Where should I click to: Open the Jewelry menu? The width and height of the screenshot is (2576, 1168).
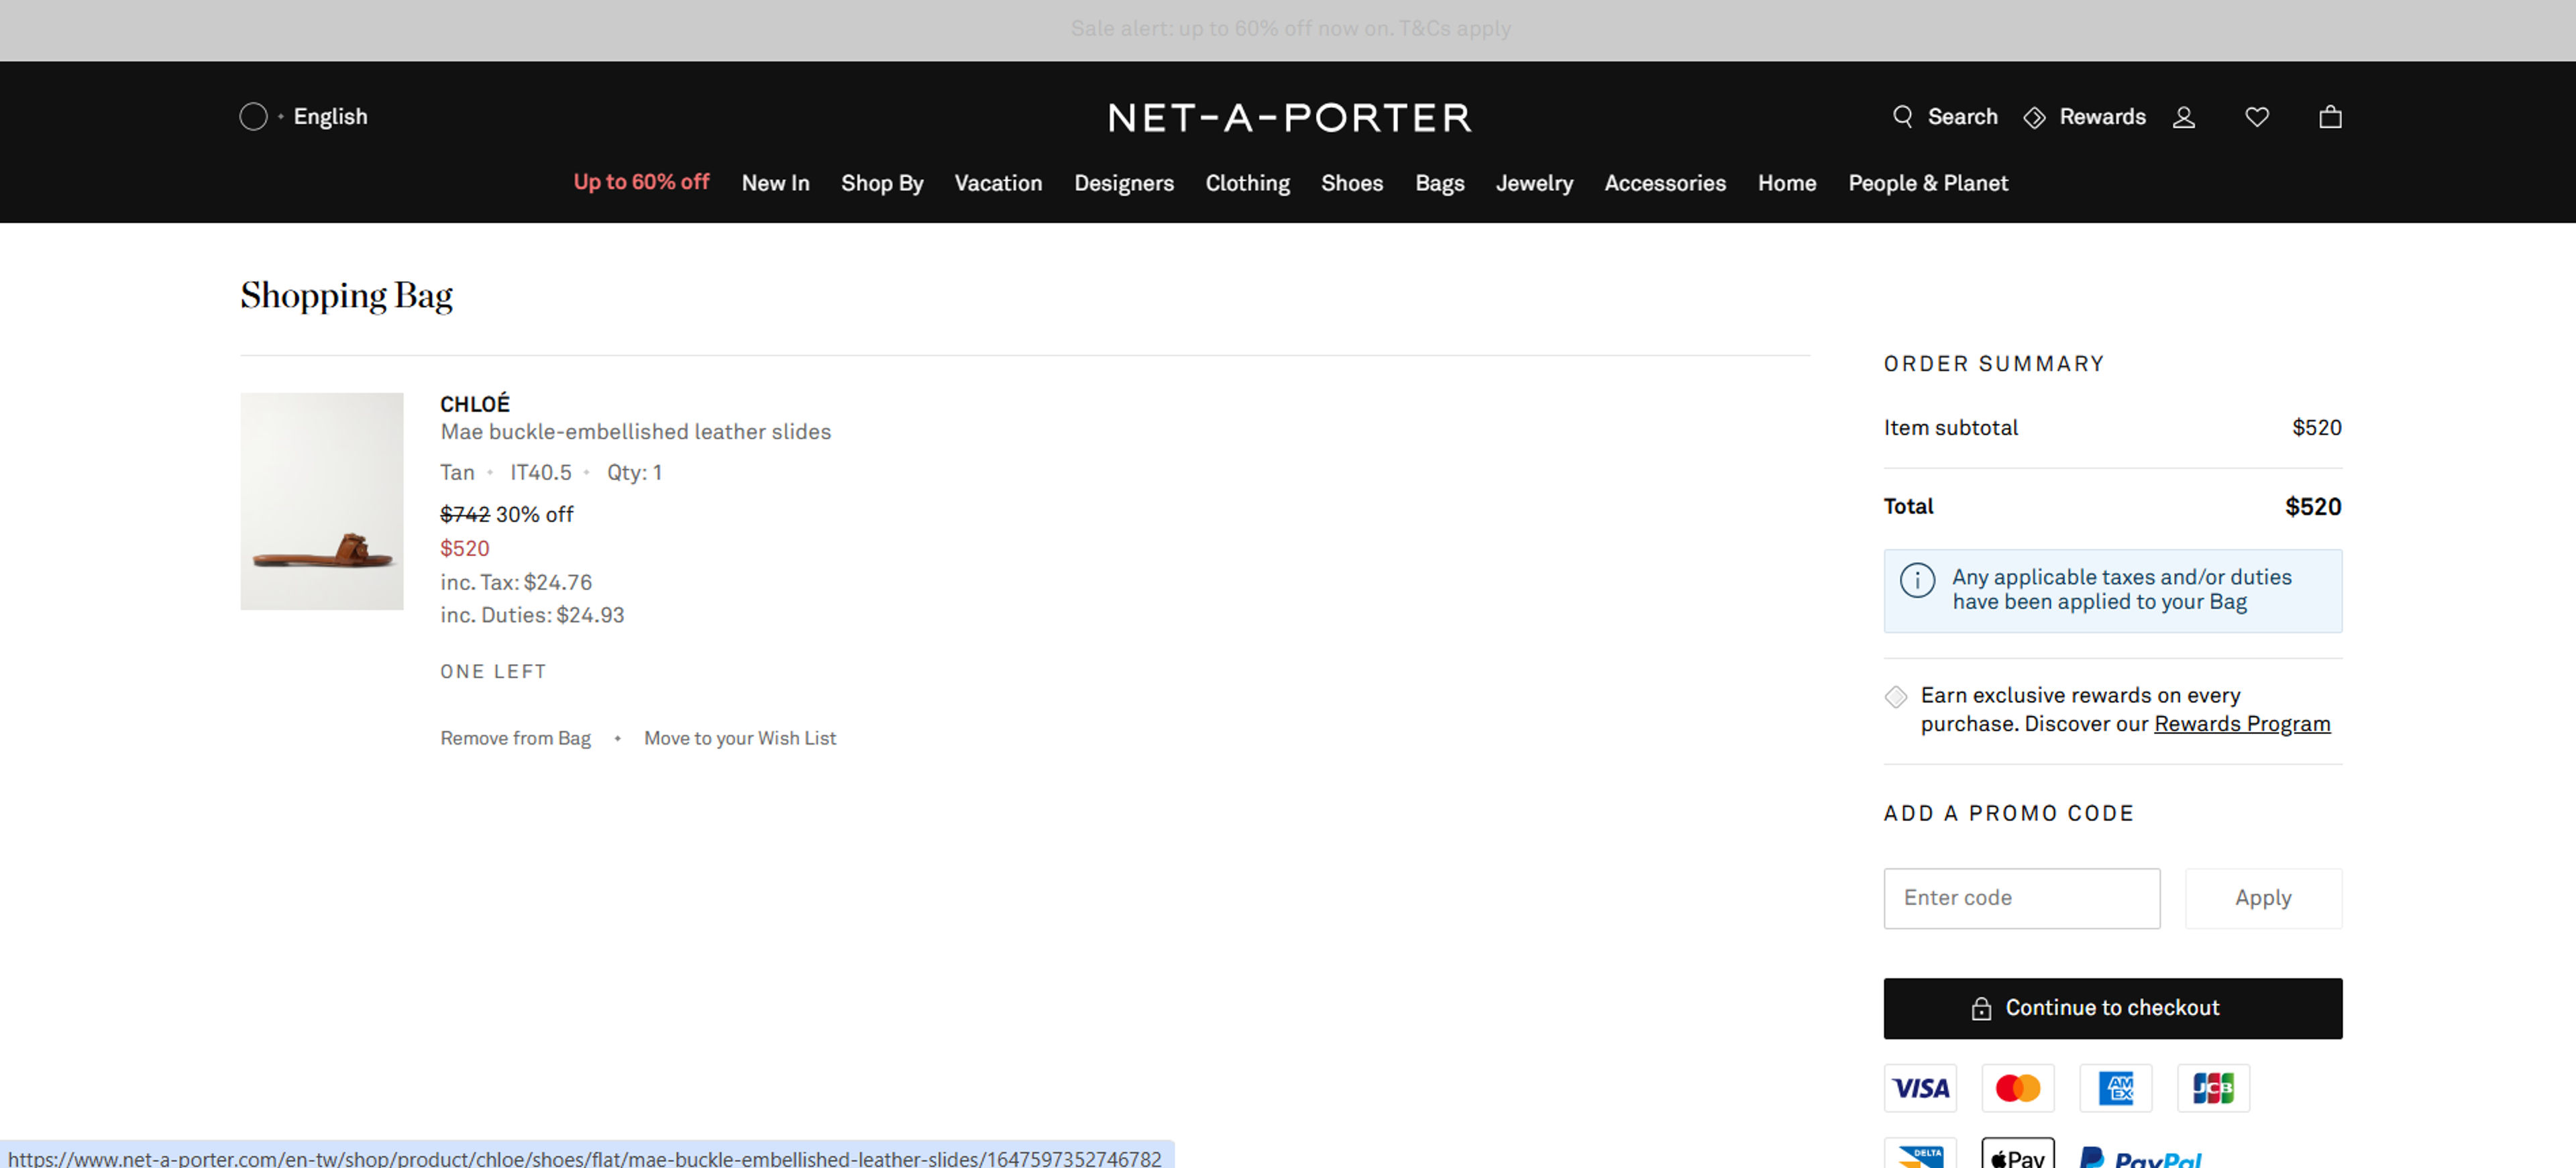[1534, 184]
